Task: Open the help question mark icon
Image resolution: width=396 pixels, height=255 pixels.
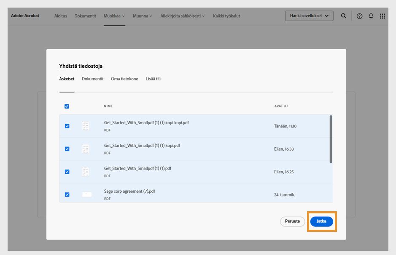Action: click(359, 16)
